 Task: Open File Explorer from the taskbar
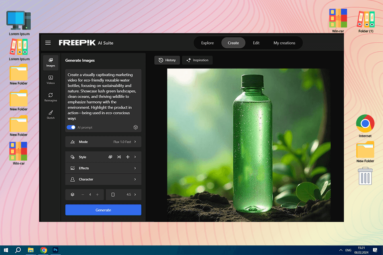[x=31, y=250]
